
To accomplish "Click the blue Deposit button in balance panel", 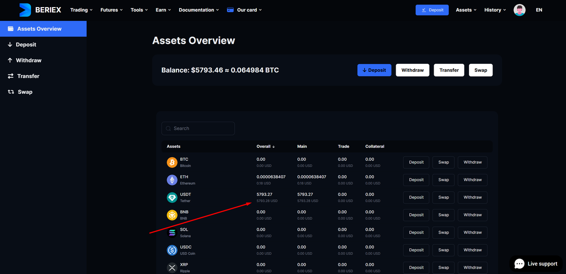I will coord(374,70).
